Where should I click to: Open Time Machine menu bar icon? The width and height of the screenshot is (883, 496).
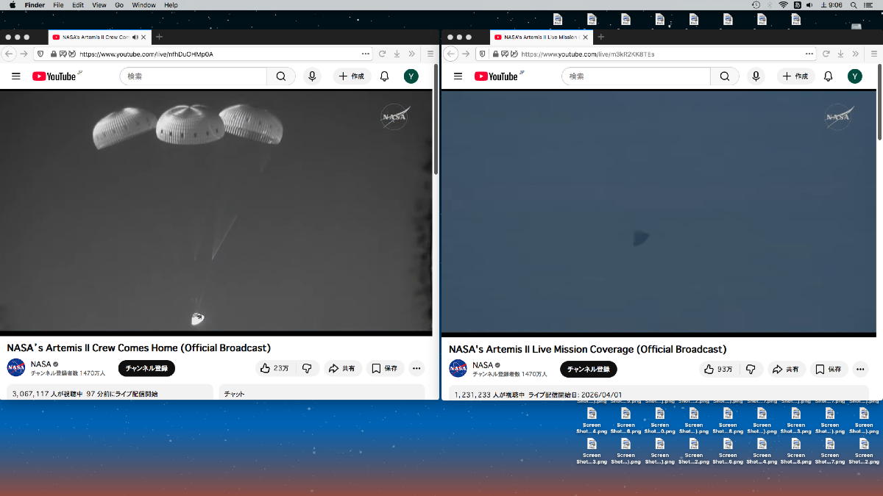pyautogui.click(x=756, y=5)
